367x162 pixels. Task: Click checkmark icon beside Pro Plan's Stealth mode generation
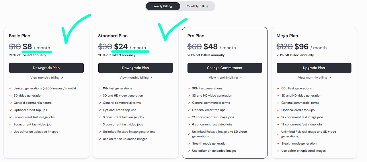click(x=189, y=144)
